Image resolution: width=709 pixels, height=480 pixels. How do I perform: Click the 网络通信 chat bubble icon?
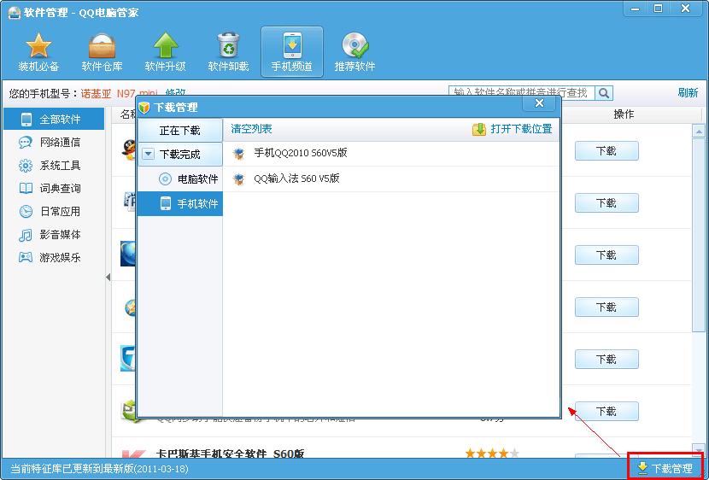[x=26, y=143]
